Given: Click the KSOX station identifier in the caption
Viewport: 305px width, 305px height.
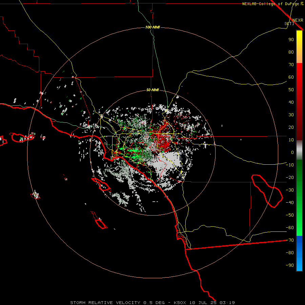Looking at the screenshot, I should pyautogui.click(x=180, y=303).
